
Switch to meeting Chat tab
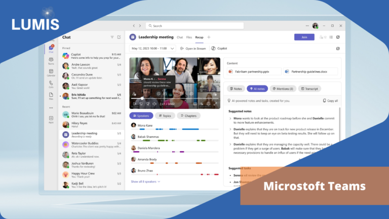pos(180,37)
